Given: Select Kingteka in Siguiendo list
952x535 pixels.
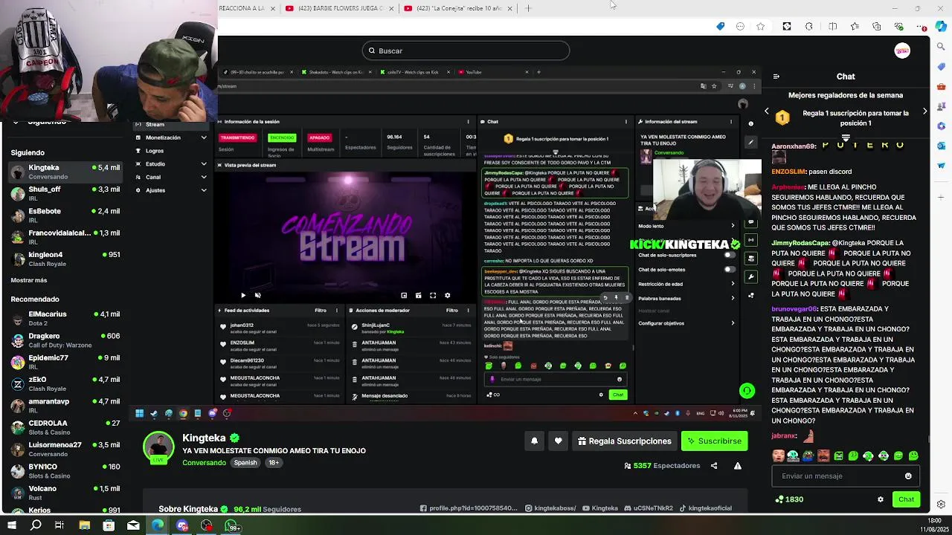Looking at the screenshot, I should coord(65,172).
